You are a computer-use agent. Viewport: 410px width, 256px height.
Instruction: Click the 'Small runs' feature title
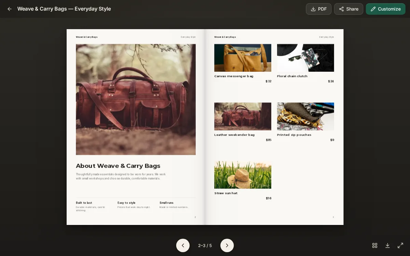[x=166, y=203]
